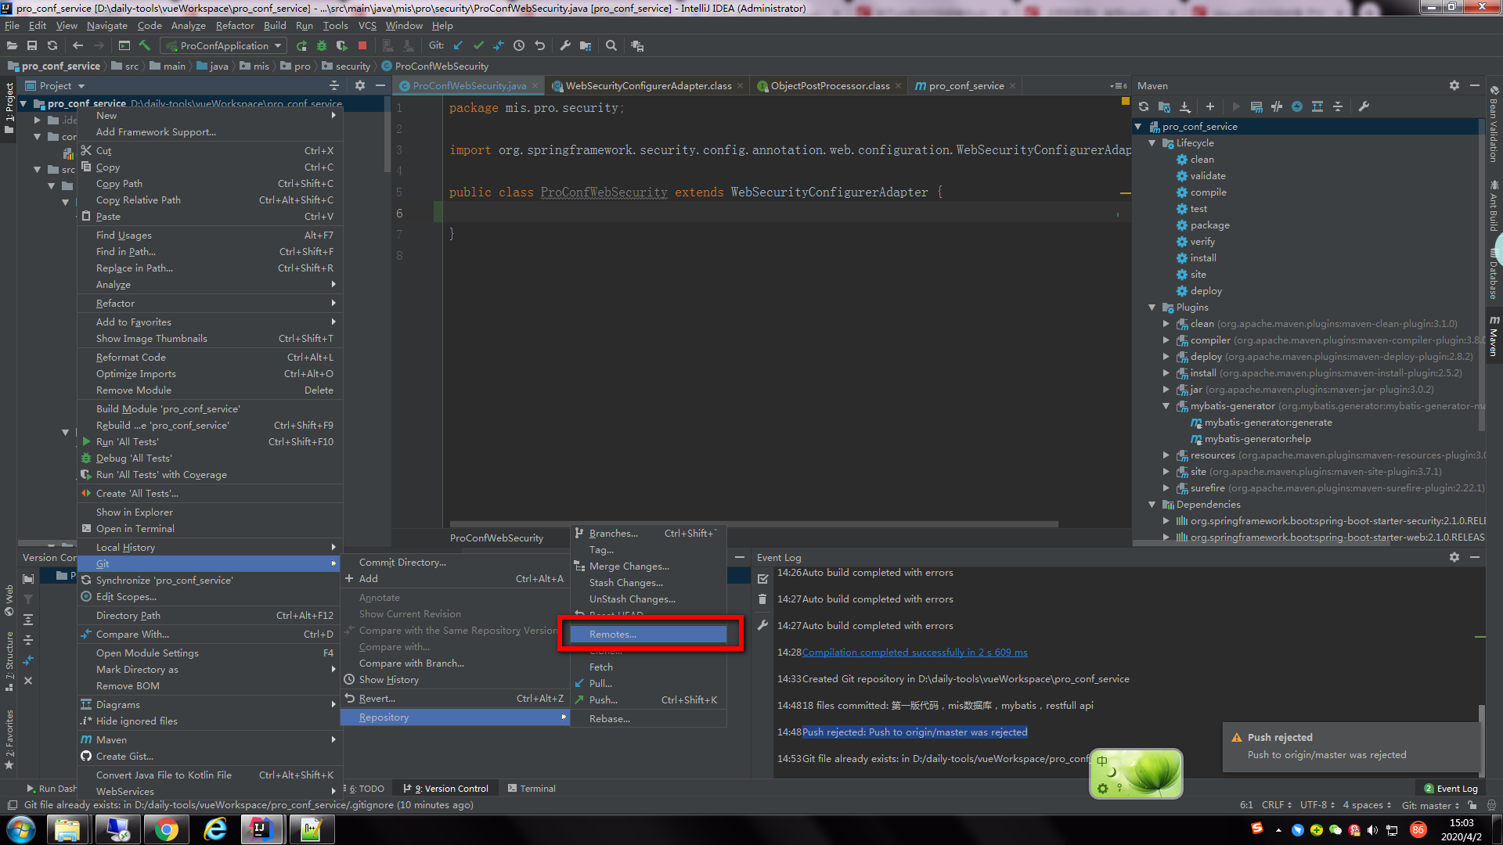Expand the surefire plugin node
Image resolution: width=1503 pixels, height=845 pixels.
click(x=1166, y=487)
